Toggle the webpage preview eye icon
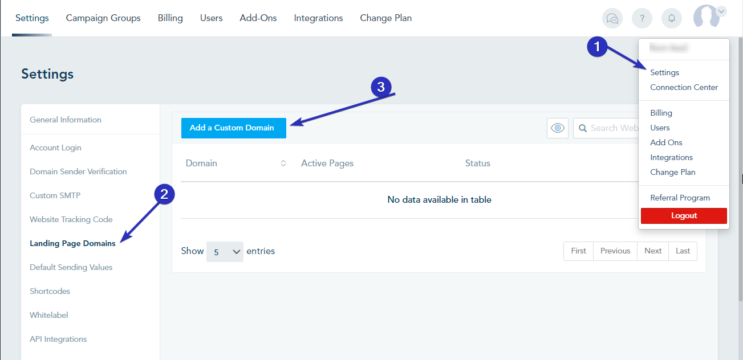 click(x=557, y=128)
